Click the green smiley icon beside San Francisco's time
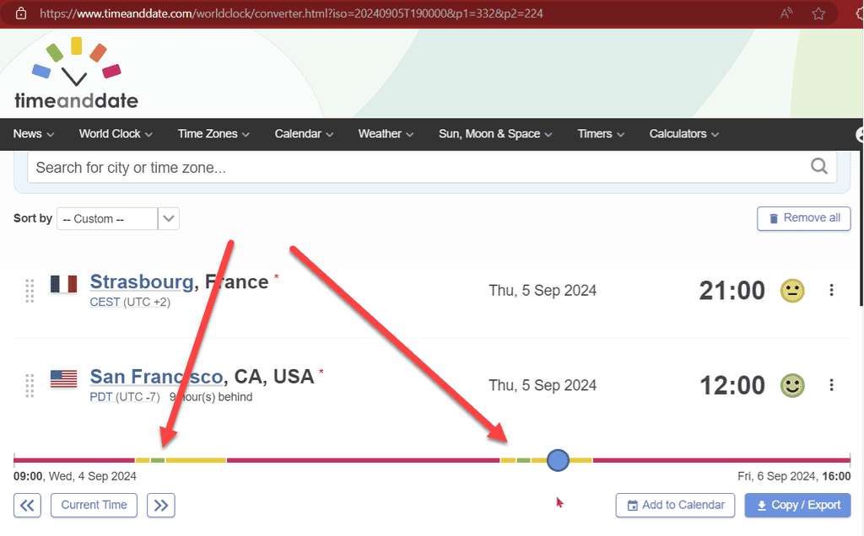 pos(791,384)
